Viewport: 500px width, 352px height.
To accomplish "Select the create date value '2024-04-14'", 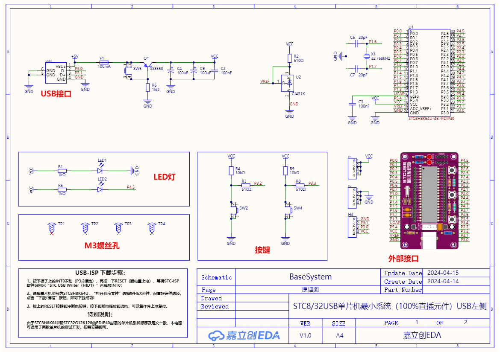I will click(443, 281).
